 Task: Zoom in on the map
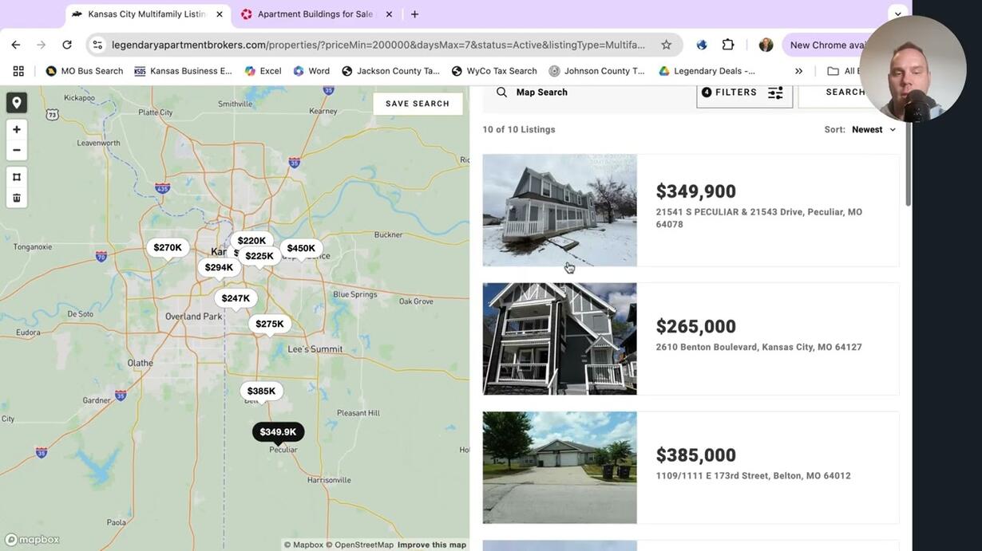pos(17,129)
